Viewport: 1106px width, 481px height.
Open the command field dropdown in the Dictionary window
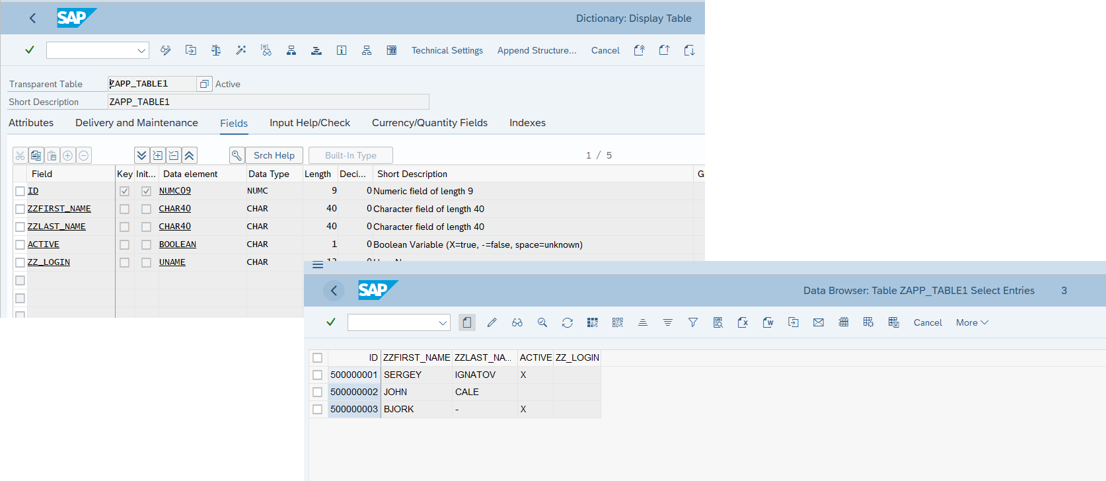[141, 50]
